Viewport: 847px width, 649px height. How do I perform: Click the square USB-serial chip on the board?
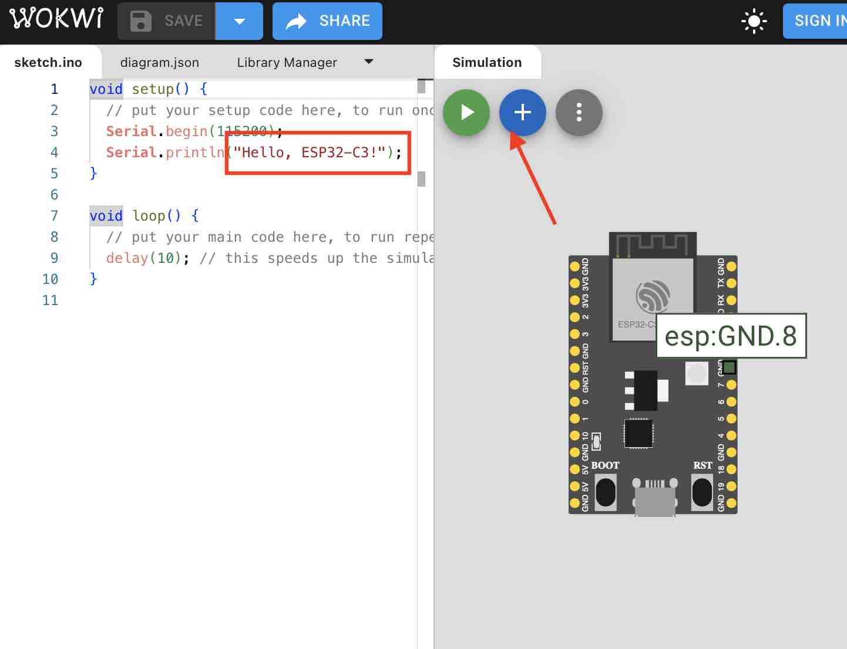click(638, 434)
